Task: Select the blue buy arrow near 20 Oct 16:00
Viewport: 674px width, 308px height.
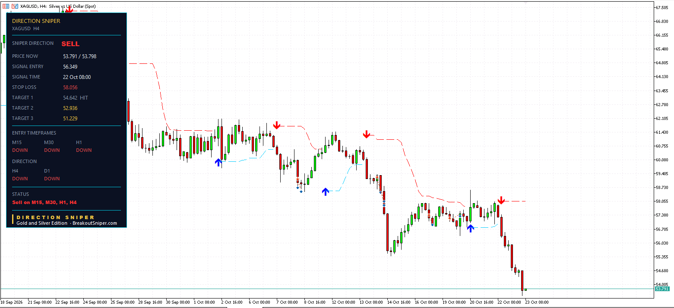Action: pos(471,228)
